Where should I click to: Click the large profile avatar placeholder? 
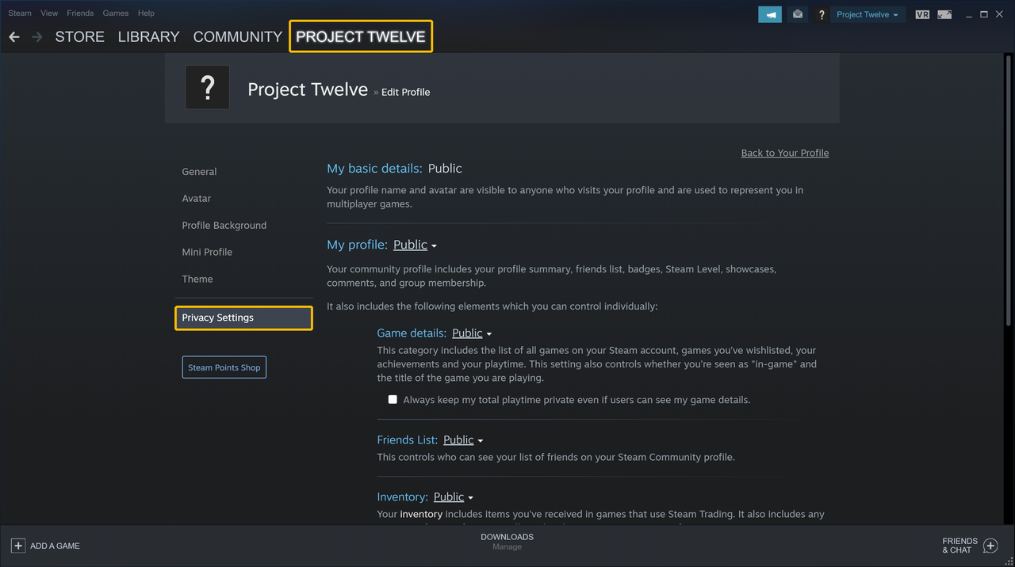tap(208, 87)
